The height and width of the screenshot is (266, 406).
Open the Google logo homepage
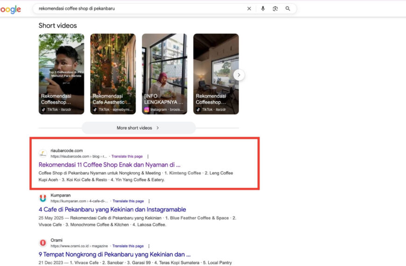(10, 9)
